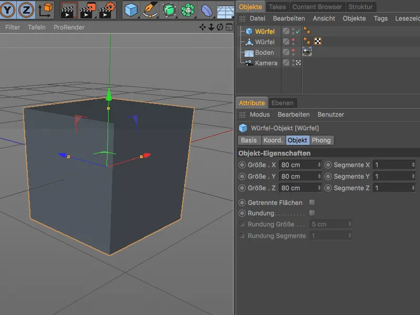Select the Kamera object in the list
The height and width of the screenshot is (315, 420).
click(266, 63)
